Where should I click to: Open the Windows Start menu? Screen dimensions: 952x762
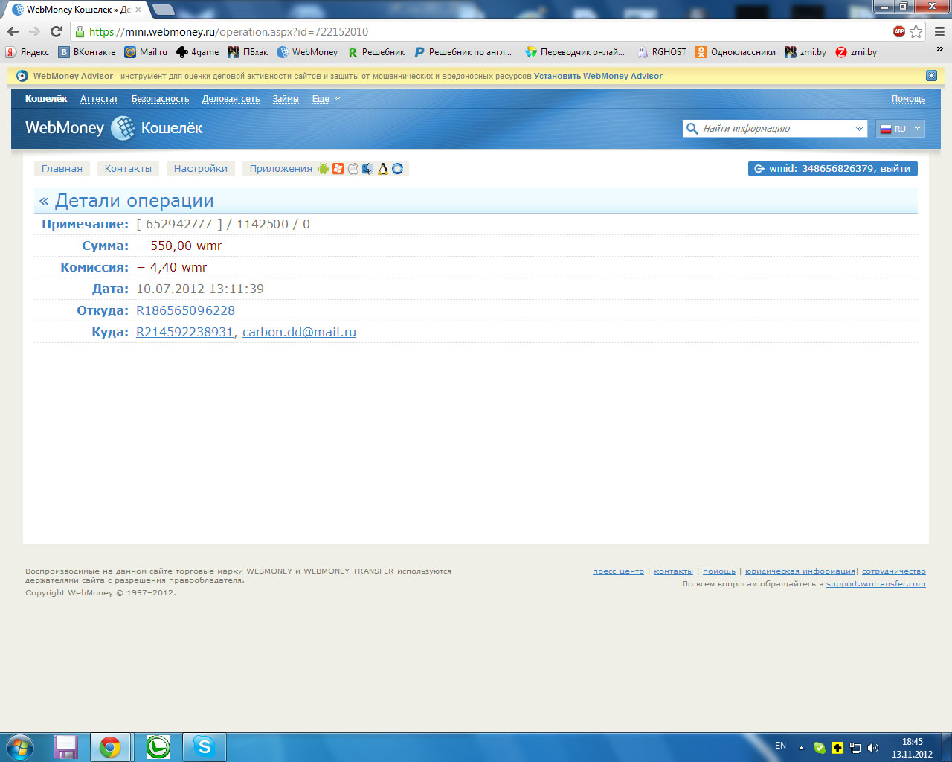(21, 746)
